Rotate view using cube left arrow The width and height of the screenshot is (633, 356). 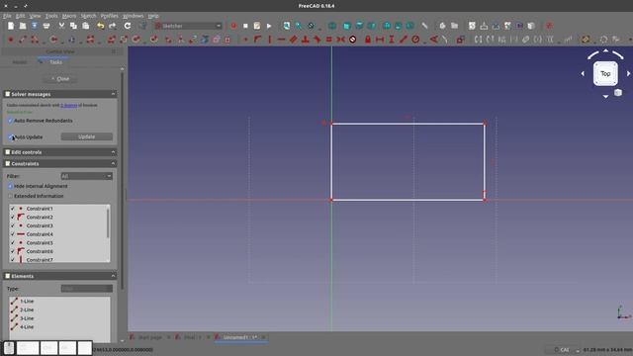583,74
